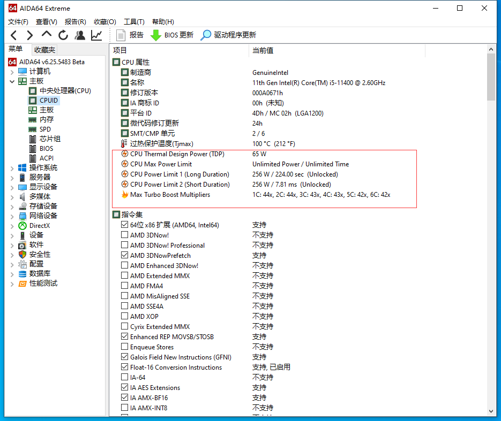
Task: Click the scrollbar down arrow
Action: (x=491, y=411)
